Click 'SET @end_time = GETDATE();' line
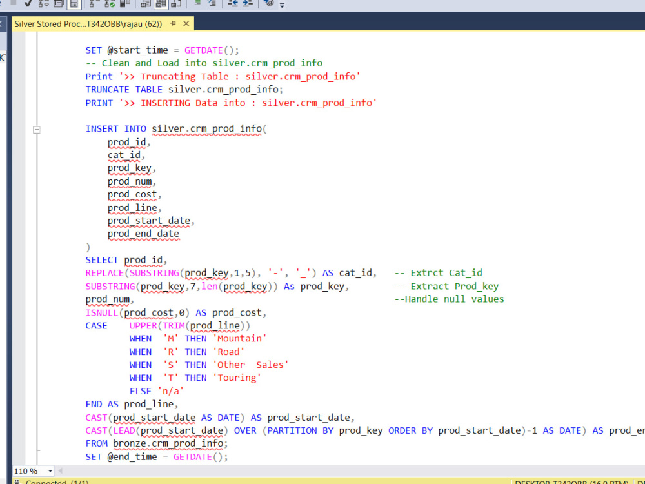 click(x=157, y=457)
